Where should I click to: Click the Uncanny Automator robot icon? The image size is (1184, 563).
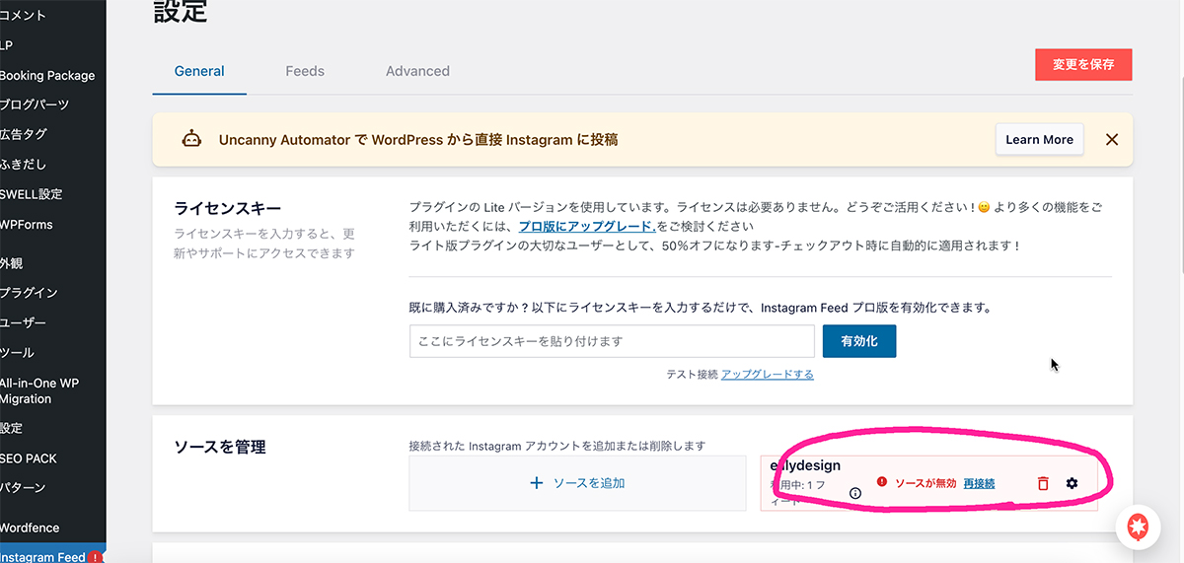click(x=191, y=140)
